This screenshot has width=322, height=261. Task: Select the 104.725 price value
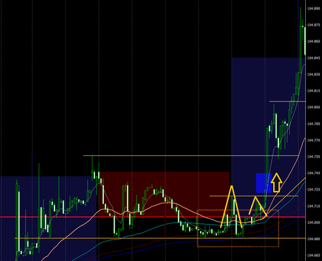coord(313,190)
